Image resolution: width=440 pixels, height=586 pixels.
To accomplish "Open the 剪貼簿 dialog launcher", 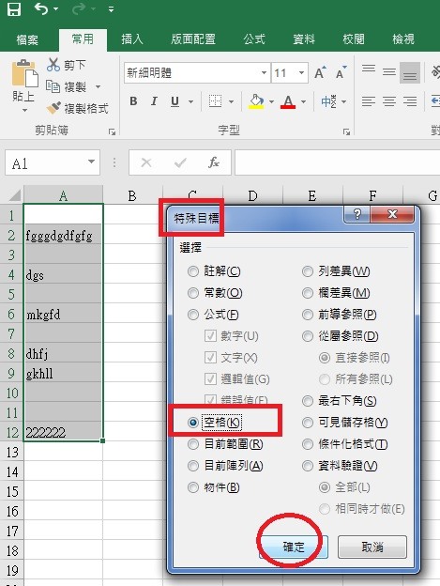I will click(x=112, y=131).
